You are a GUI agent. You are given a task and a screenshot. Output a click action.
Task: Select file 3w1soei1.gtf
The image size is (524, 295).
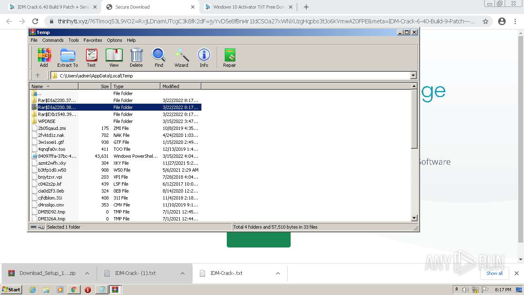click(x=115, y=142)
